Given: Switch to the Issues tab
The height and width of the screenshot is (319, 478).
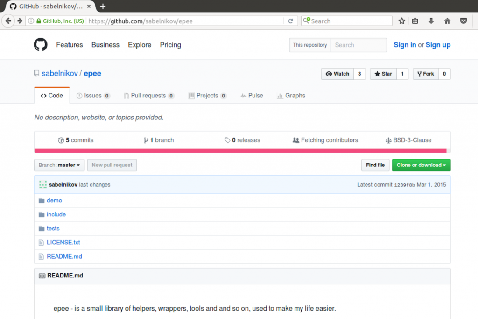Looking at the screenshot, I should click(92, 96).
